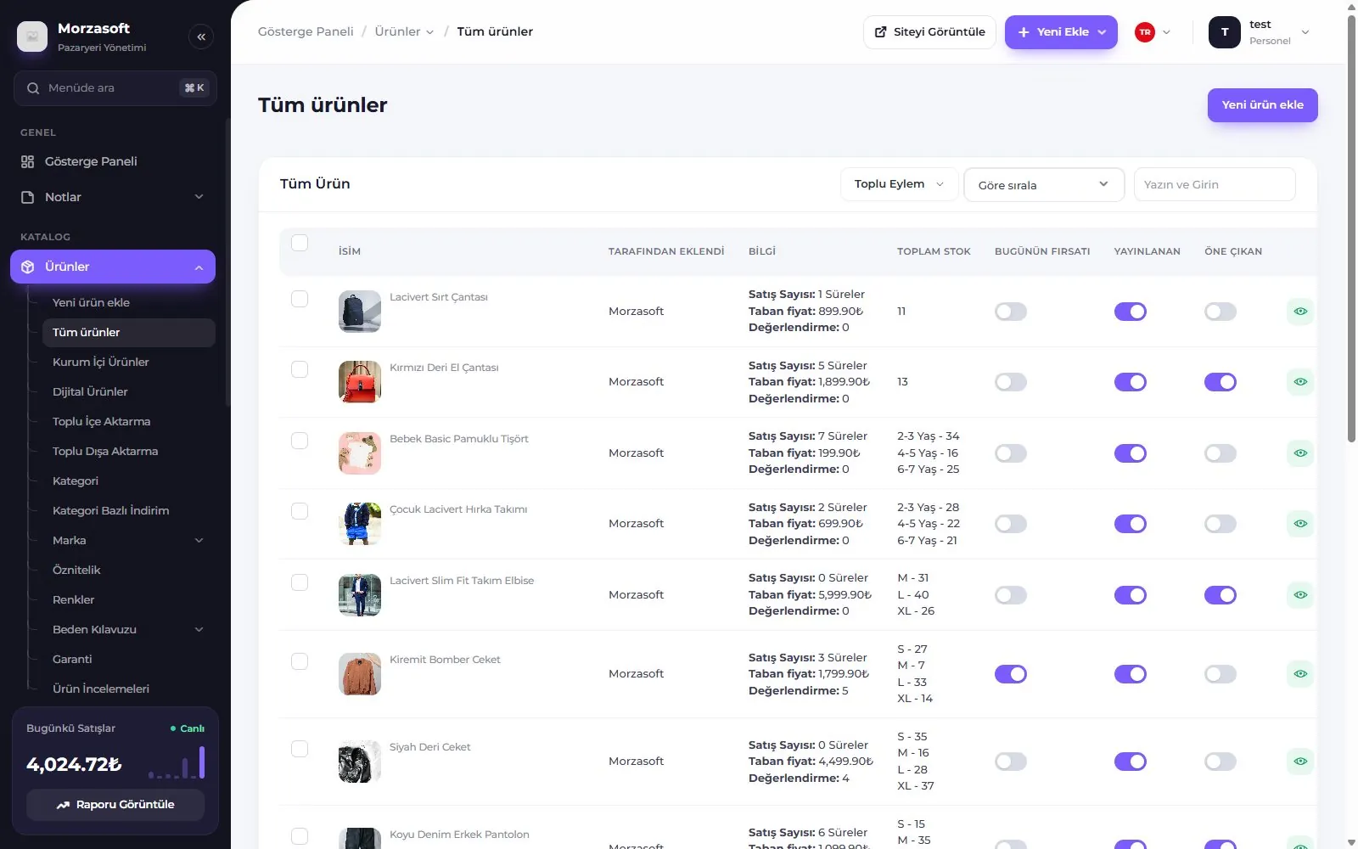Open the Göre sırala sort dropdown
Viewport: 1358px width, 849px height.
1044,184
